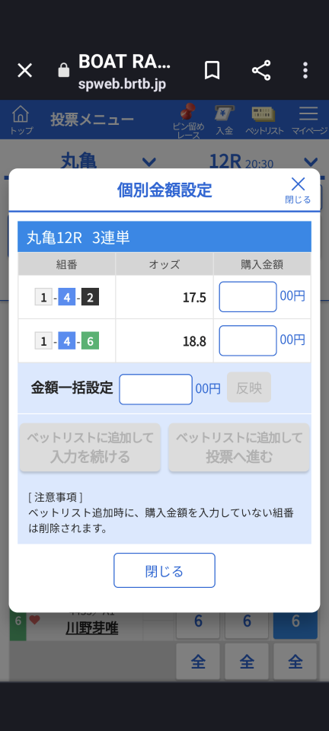Viewport: 329px width, 731px height.
Task: Focus the amount field for 1-4-2
Action: pos(248,296)
